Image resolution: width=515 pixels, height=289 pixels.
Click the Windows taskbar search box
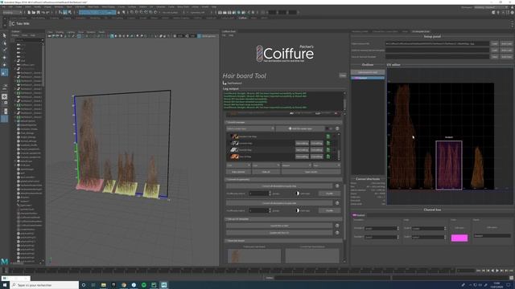(44, 285)
